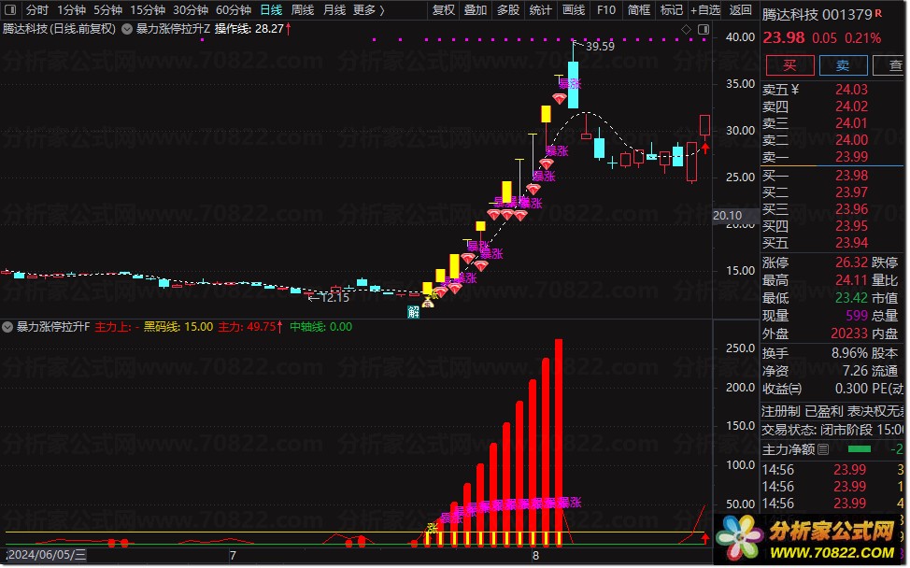Click the 解 marker on the chart
The image size is (910, 568).
point(413,312)
